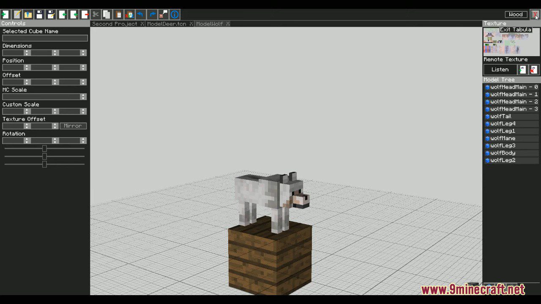Toggle the Mirror button
This screenshot has width=541, height=304.
73,126
